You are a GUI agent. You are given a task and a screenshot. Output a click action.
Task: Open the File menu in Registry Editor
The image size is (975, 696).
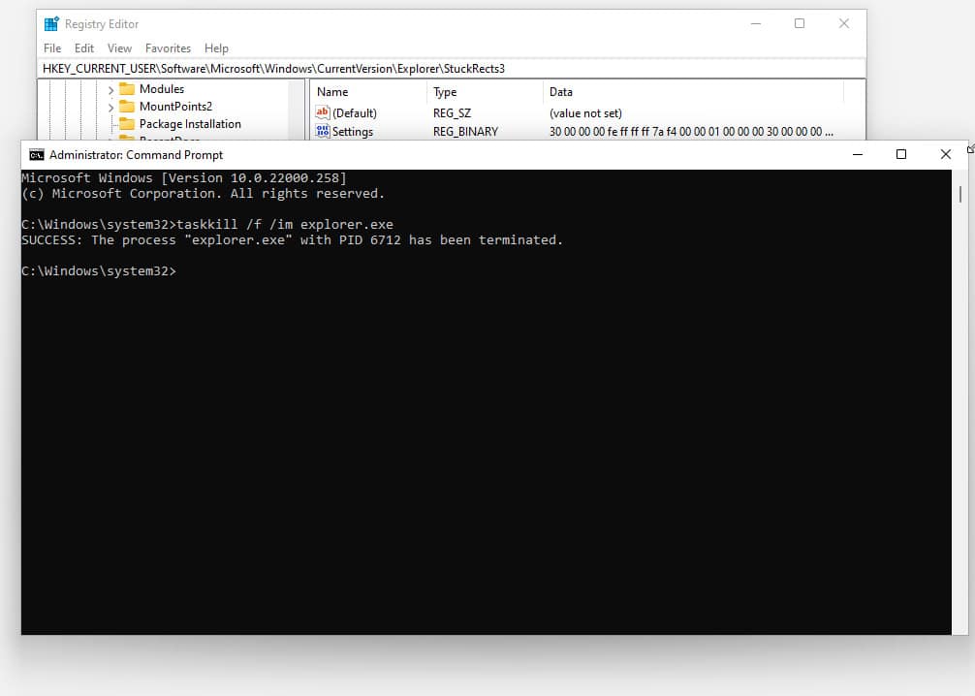pos(51,47)
